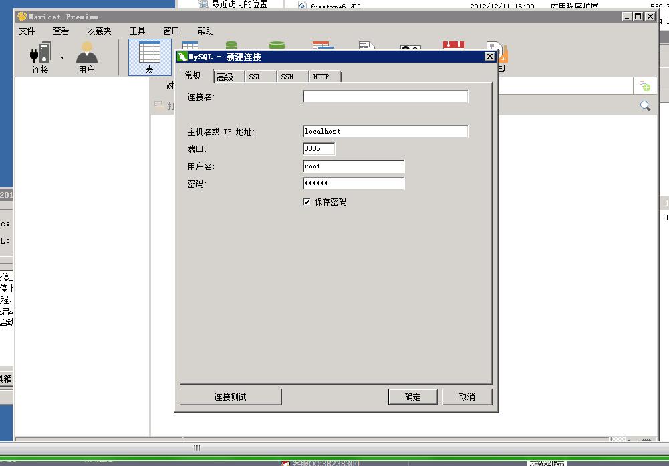Switch to the 高级 (Advanced) tab
669x466 pixels.
(225, 77)
